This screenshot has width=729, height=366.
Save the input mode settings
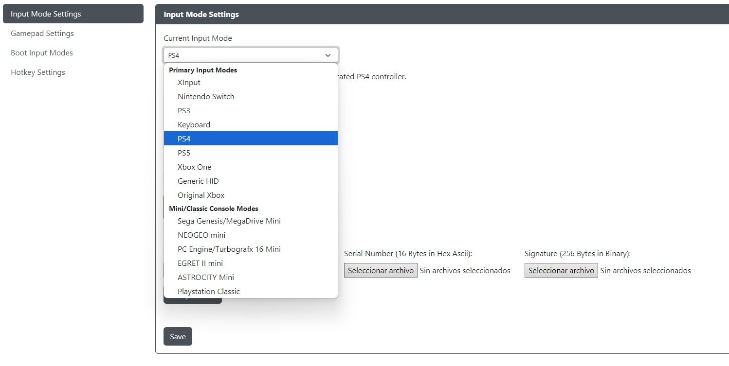[x=178, y=336]
